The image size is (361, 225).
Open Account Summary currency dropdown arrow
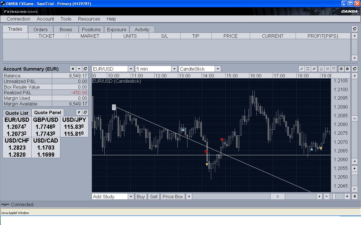79,69
